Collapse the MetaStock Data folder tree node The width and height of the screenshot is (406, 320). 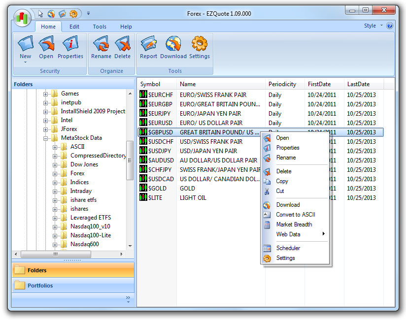point(46,138)
